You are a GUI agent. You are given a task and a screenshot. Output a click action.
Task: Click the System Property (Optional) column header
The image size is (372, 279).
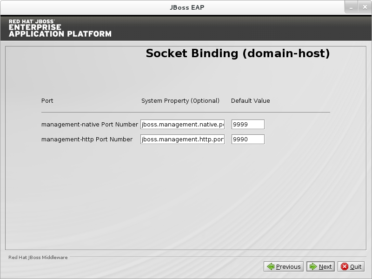click(x=180, y=101)
